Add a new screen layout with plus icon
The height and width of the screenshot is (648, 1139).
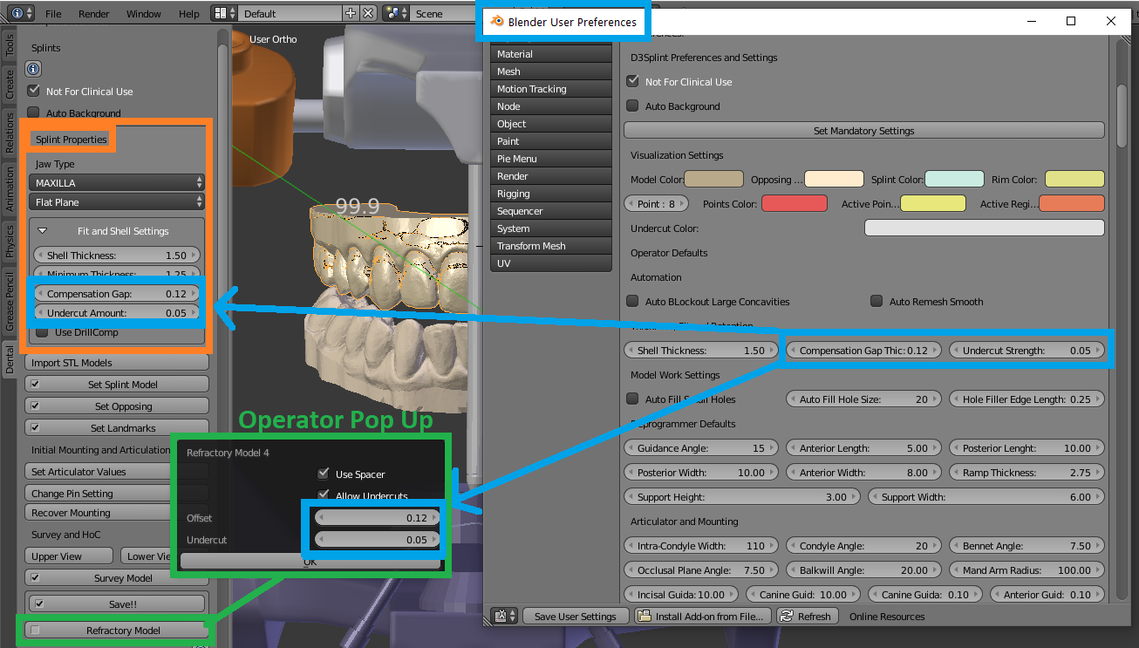tap(351, 14)
